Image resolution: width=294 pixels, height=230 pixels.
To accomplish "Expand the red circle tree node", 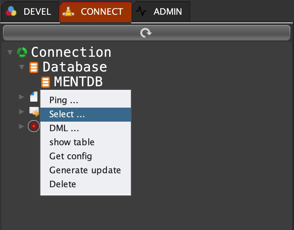I will pyautogui.click(x=22, y=126).
